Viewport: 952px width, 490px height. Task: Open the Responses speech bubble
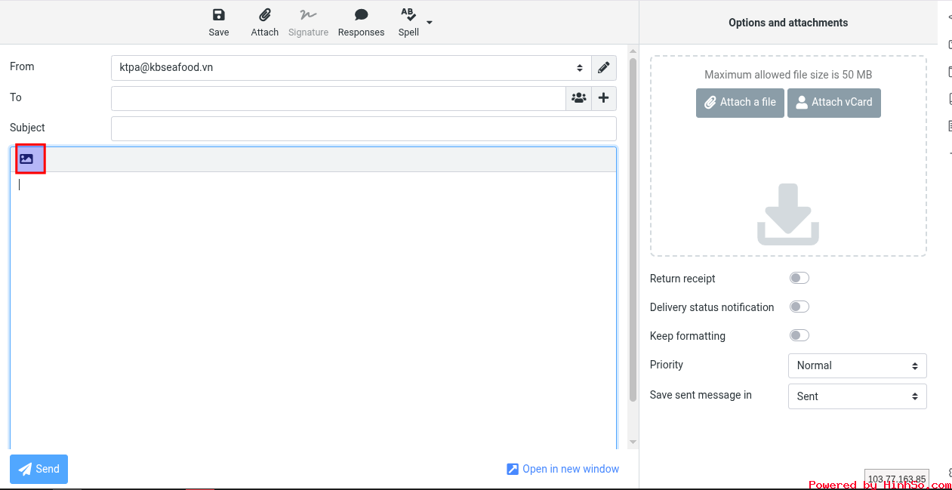[x=361, y=15]
